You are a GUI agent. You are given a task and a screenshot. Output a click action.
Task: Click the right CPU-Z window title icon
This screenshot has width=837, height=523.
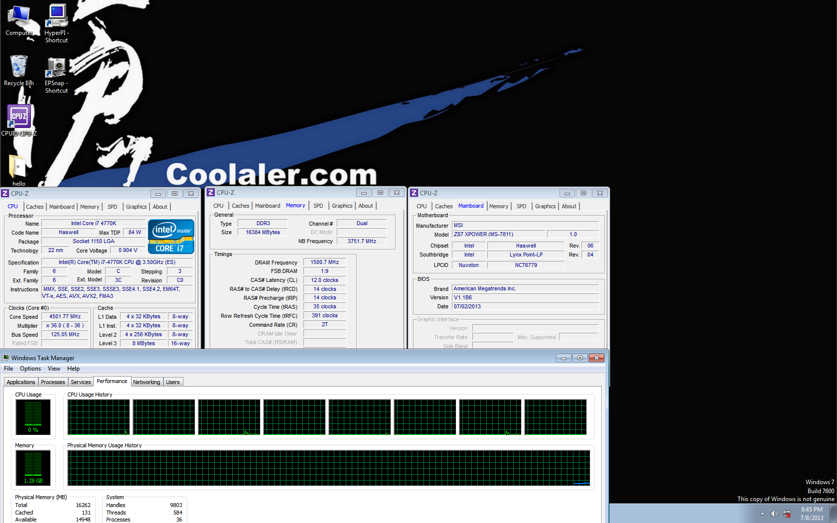click(x=414, y=193)
